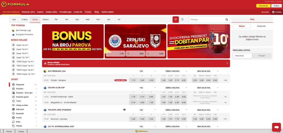Click BiH Premijer Liga flag icon
The height and width of the screenshot is (133, 283).
pos(13,30)
